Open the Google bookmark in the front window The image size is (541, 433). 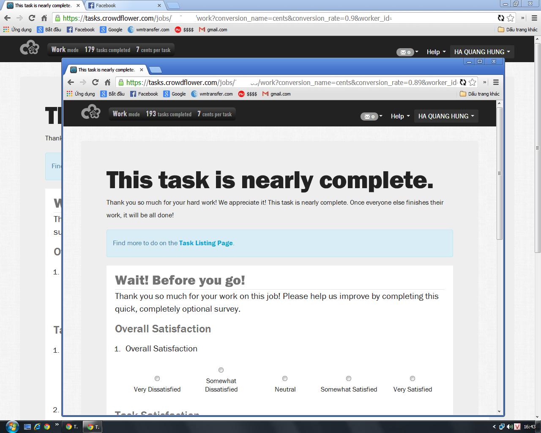(x=175, y=94)
